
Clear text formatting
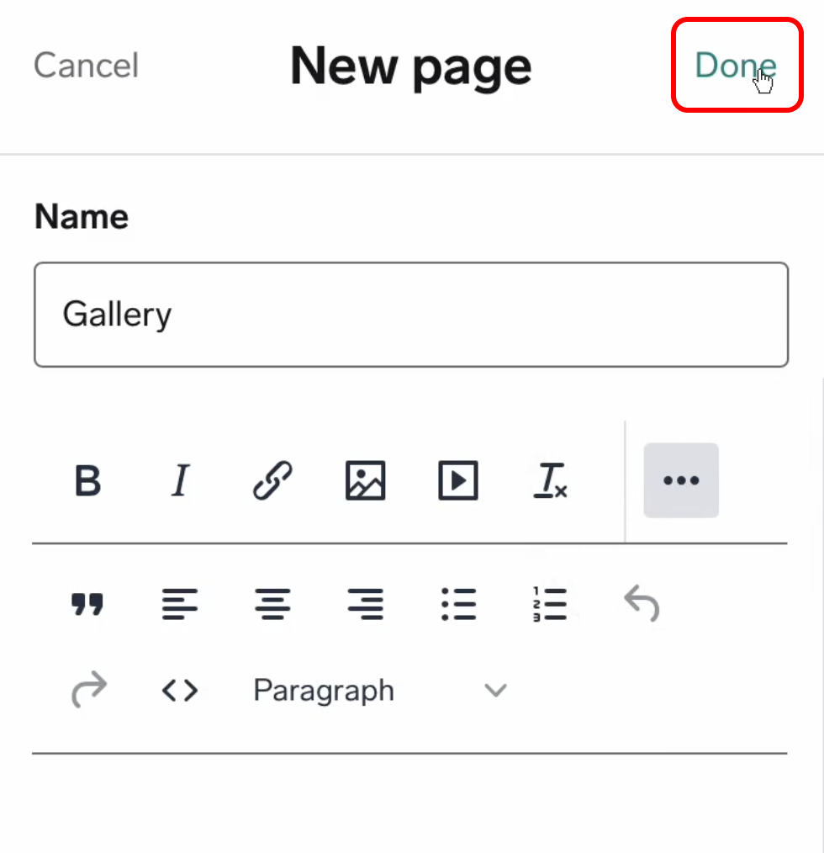(x=551, y=481)
